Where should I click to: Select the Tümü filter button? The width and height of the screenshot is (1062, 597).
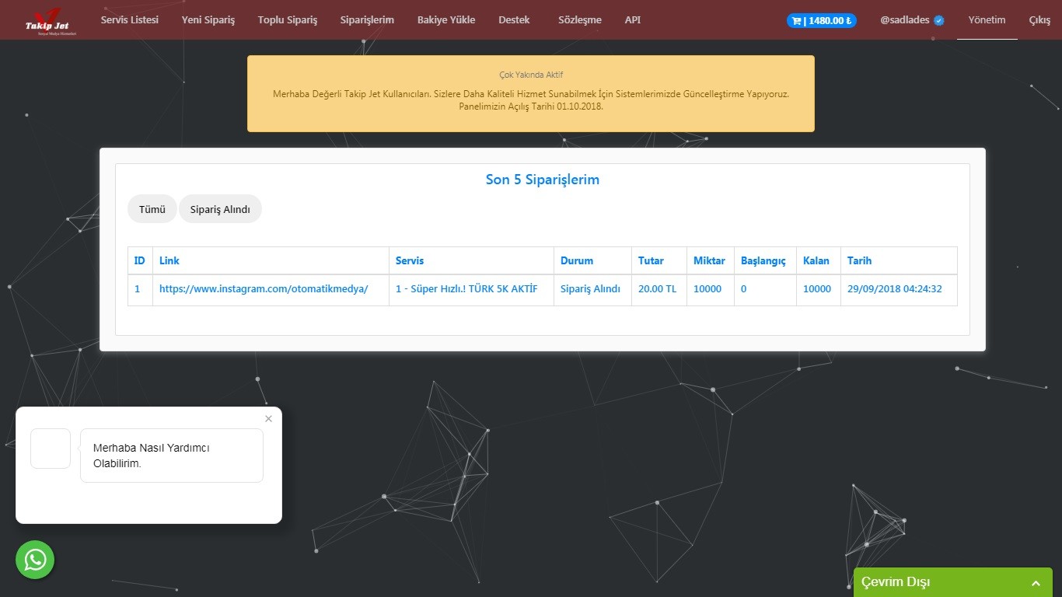click(152, 209)
